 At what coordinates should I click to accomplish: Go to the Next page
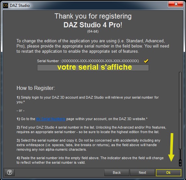point(142,173)
